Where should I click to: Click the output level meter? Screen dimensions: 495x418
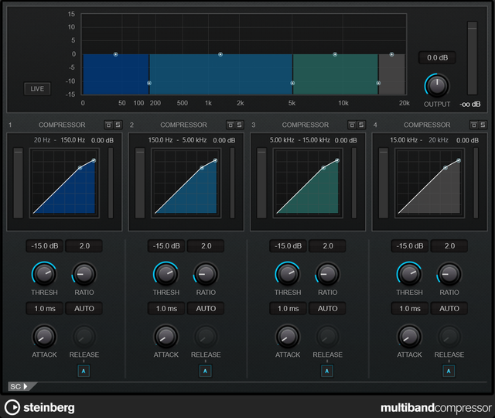473,58
